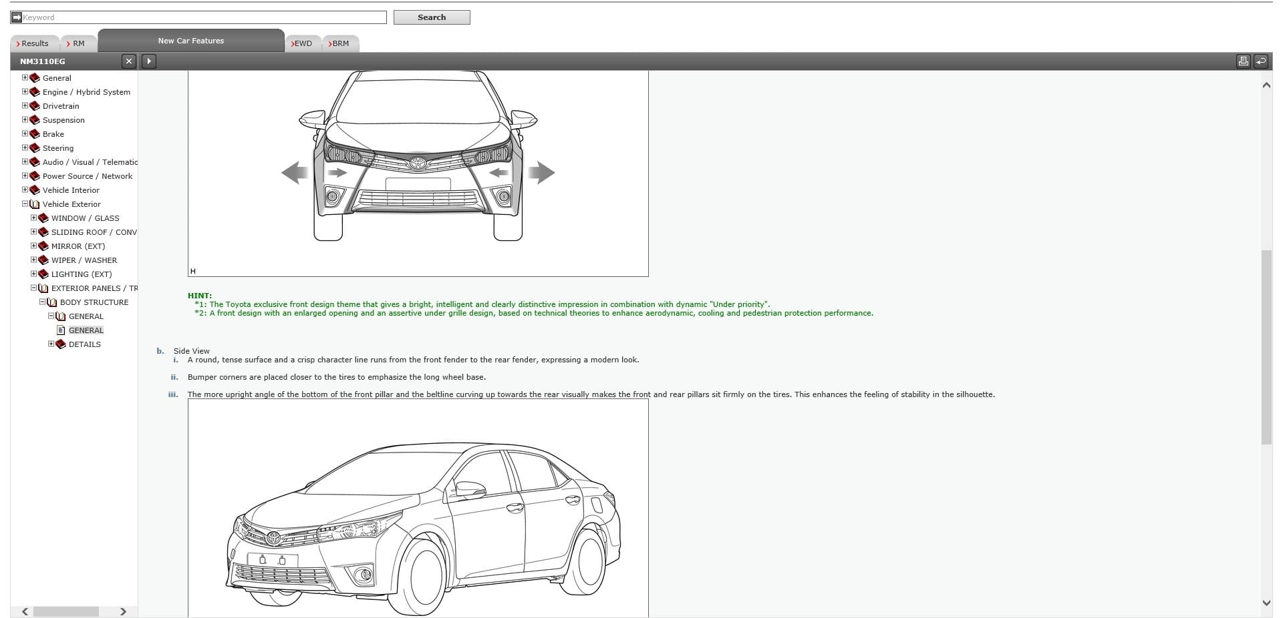Click the Brake manual book icon

(x=35, y=133)
